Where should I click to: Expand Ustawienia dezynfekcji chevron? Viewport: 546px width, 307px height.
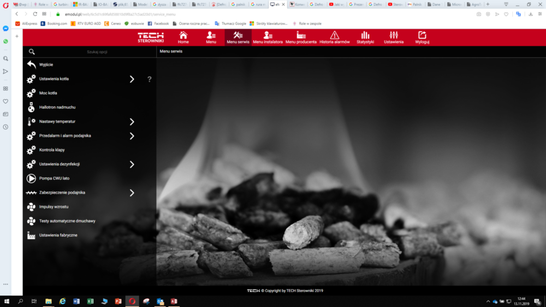coord(132,164)
